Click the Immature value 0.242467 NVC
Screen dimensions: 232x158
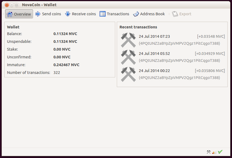(x=66, y=65)
